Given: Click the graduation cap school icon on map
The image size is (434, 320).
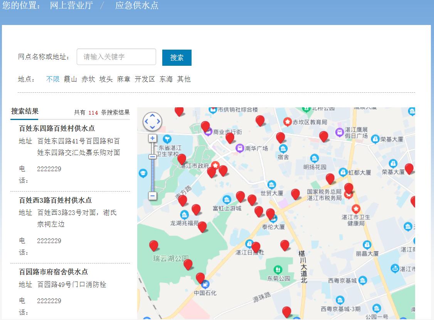Looking at the screenshot, I should coord(143,173).
